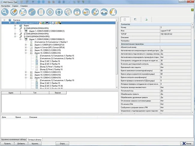The height and width of the screenshot is (146, 195).
Task: Open the calendar schedule toolbar icon
Action: (x=68, y=12)
